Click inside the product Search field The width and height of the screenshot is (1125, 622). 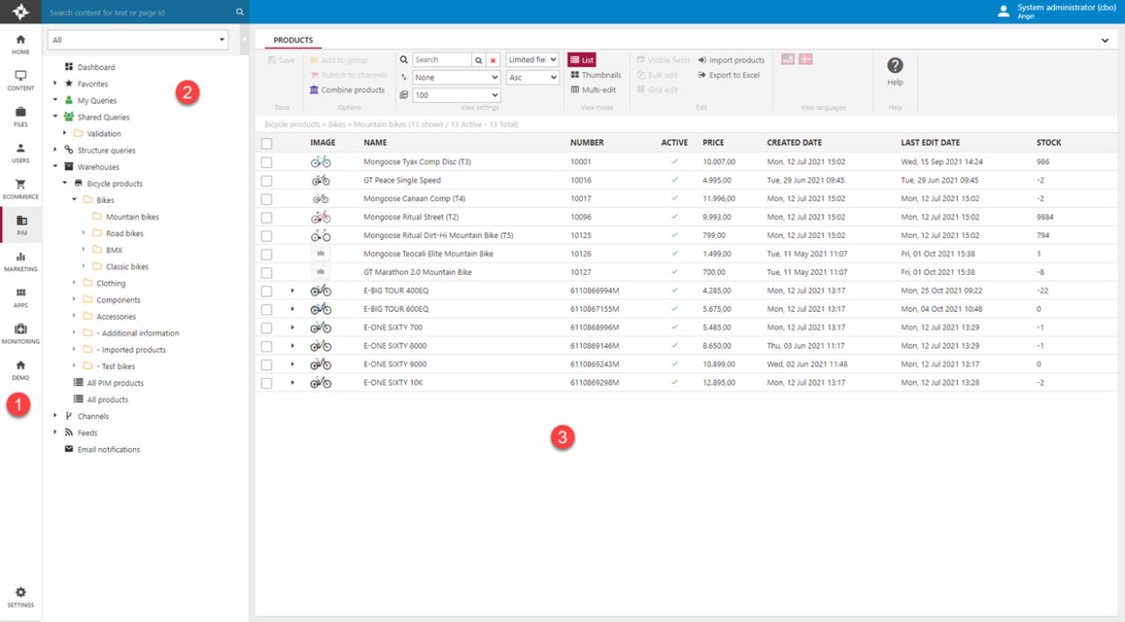[441, 60]
